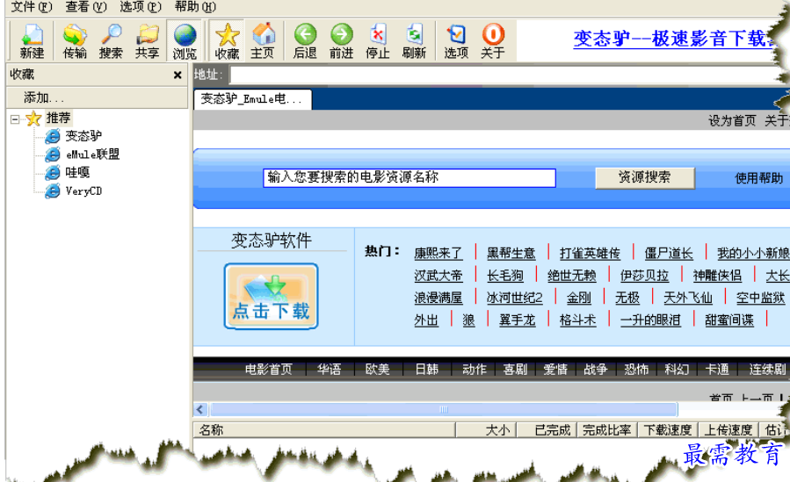790x482 pixels.
Task: Select the 欧美 category tab
Action: [377, 370]
